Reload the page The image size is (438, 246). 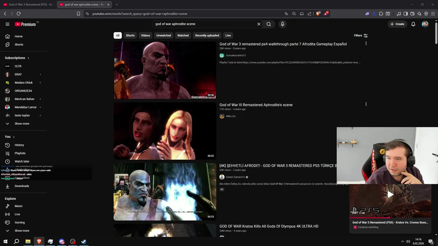point(18,14)
